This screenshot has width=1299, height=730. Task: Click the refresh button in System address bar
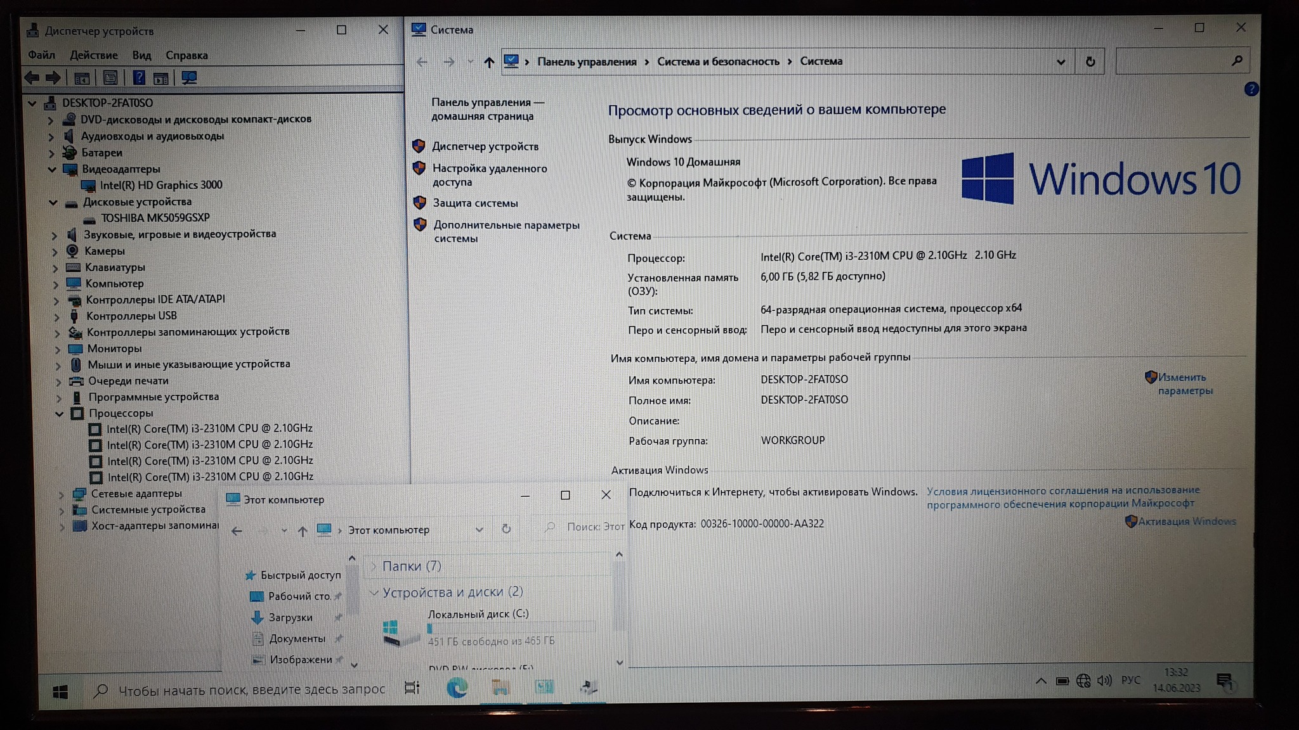click(1090, 62)
